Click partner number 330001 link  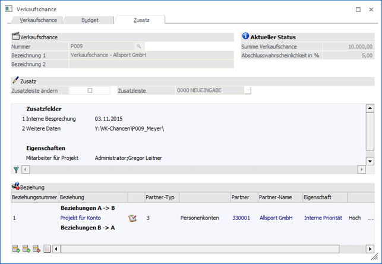(241, 218)
